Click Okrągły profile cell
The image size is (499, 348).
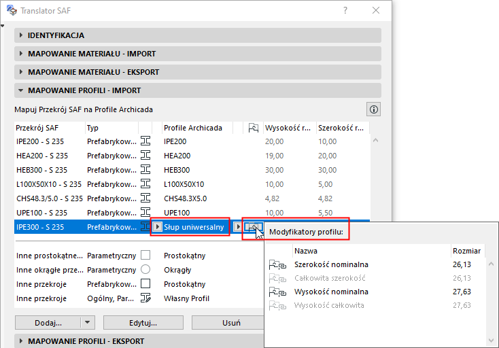pos(177,270)
